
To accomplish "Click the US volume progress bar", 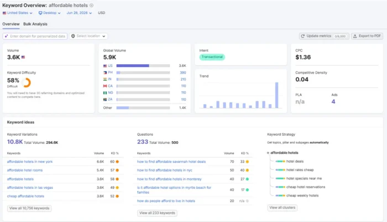I will 143,66.
